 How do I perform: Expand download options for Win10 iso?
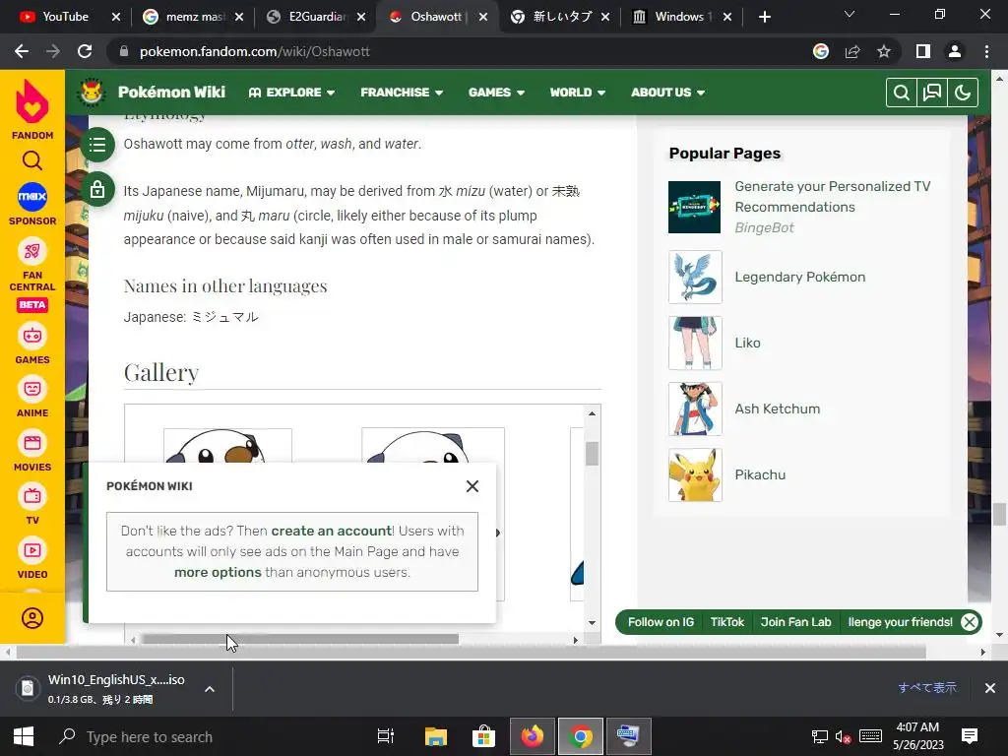(x=210, y=689)
